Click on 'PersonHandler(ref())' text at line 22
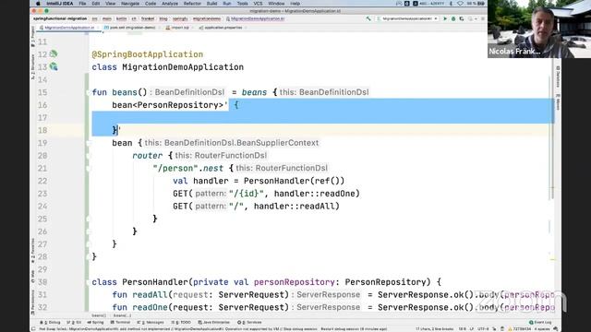The width and height of the screenshot is (591, 332). click(294, 181)
